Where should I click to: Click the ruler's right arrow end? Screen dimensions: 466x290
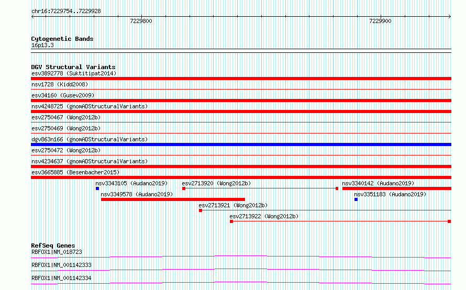point(450,17)
